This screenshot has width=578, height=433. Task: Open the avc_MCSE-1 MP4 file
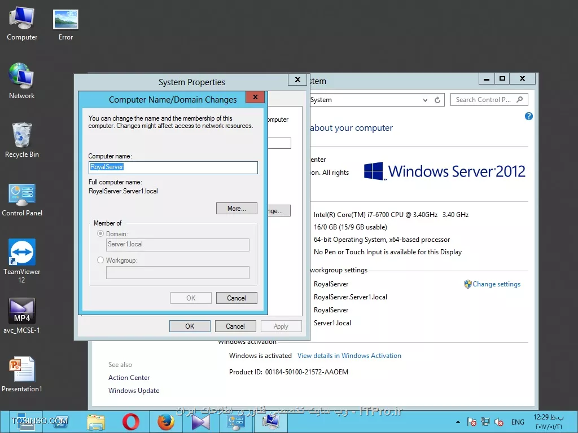coord(22,316)
